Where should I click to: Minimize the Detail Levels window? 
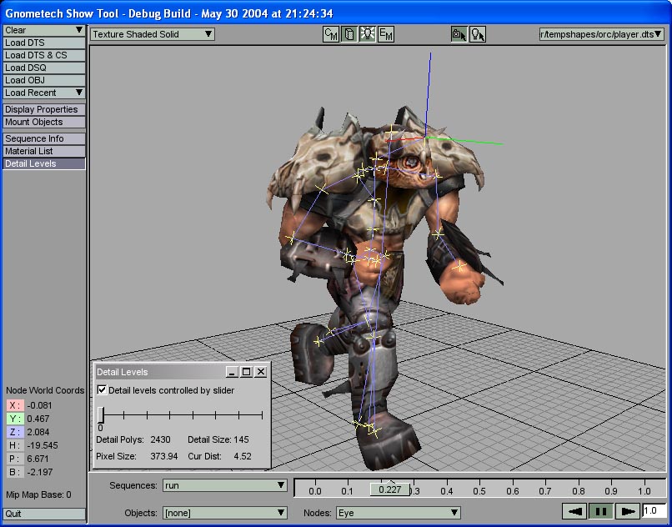point(232,372)
